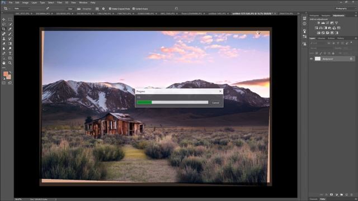Select the Clone Stamp tool

point(4,39)
